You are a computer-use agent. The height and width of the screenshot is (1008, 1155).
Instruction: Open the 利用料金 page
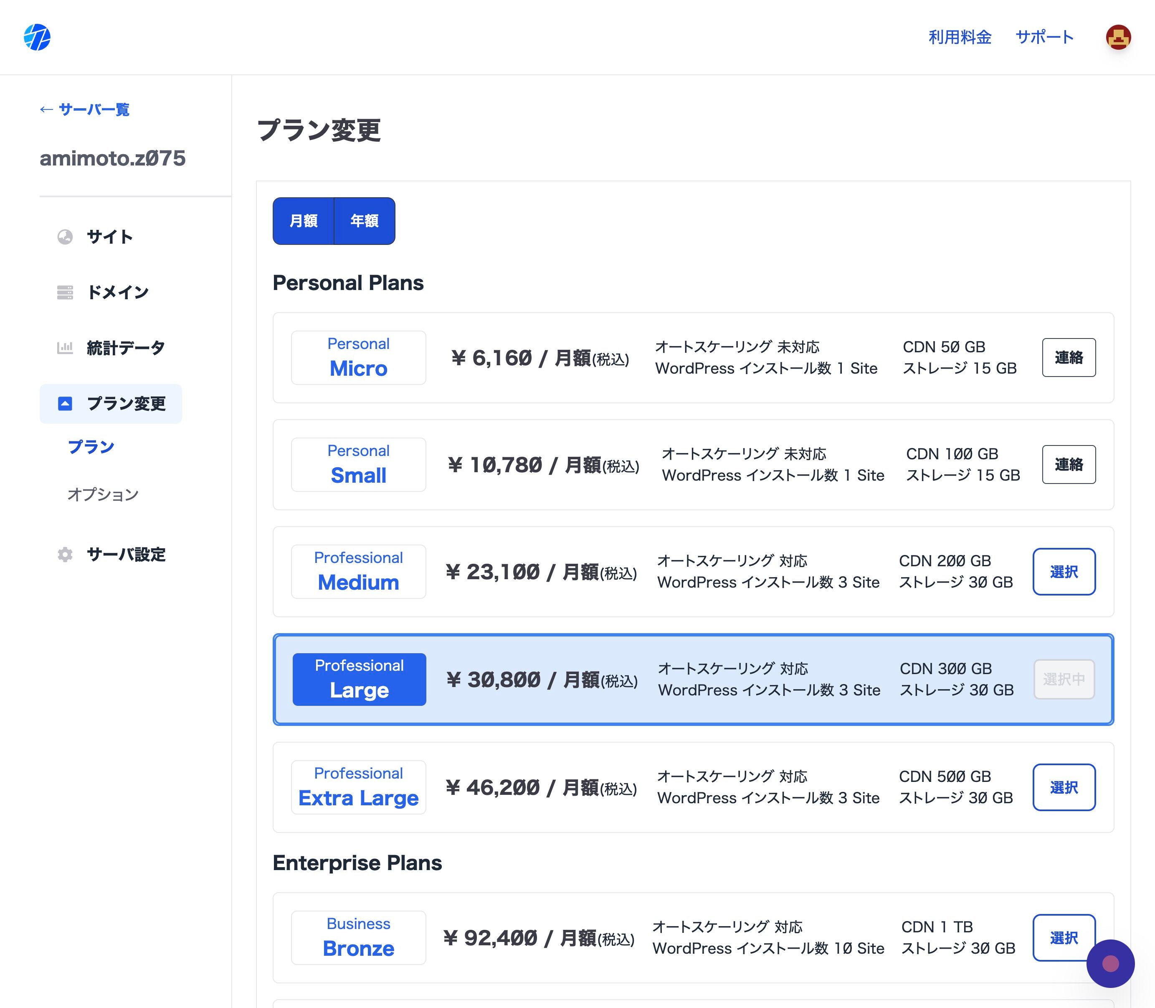pos(960,37)
